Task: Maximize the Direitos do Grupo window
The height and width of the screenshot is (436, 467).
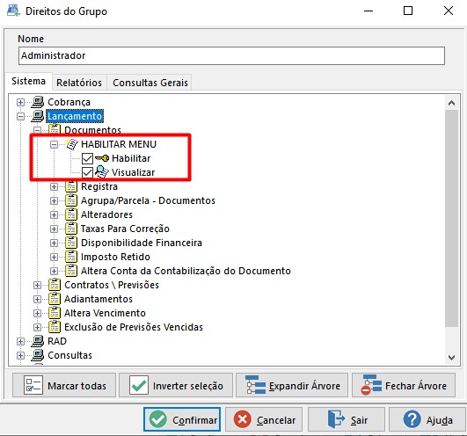Action: (x=408, y=11)
